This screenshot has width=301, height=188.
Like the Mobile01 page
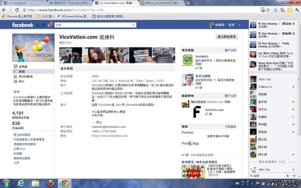[198, 68]
